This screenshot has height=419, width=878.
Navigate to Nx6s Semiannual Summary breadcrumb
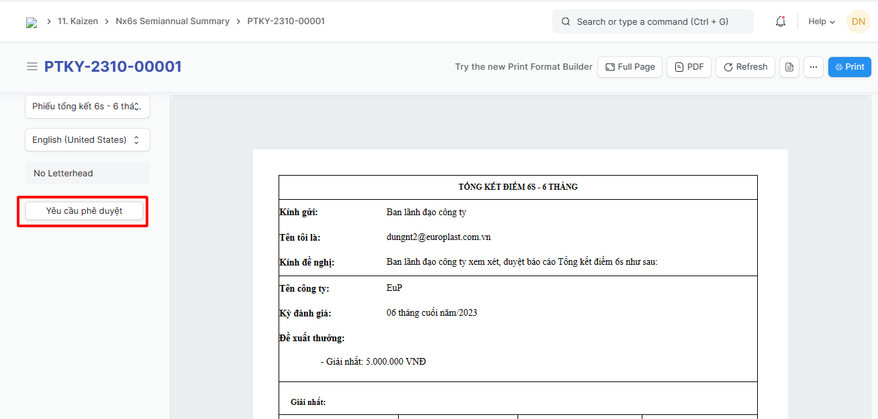click(x=173, y=21)
